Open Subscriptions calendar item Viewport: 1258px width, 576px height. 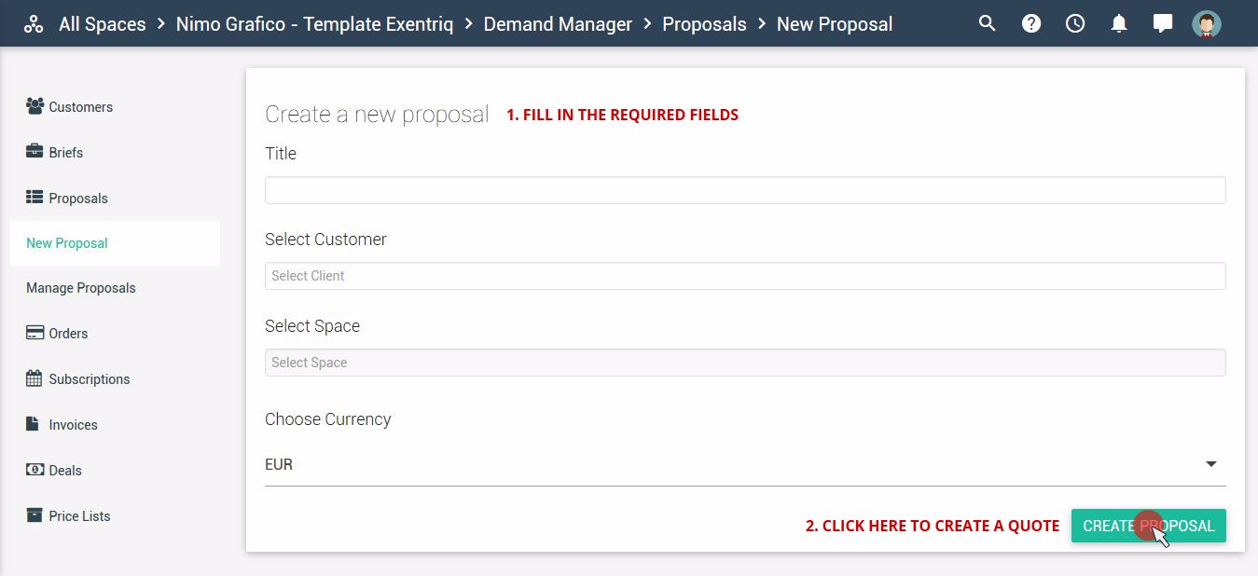(x=78, y=378)
